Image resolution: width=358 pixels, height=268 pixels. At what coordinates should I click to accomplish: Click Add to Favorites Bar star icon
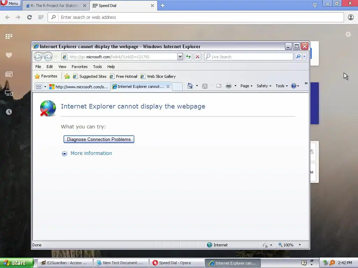point(67,76)
